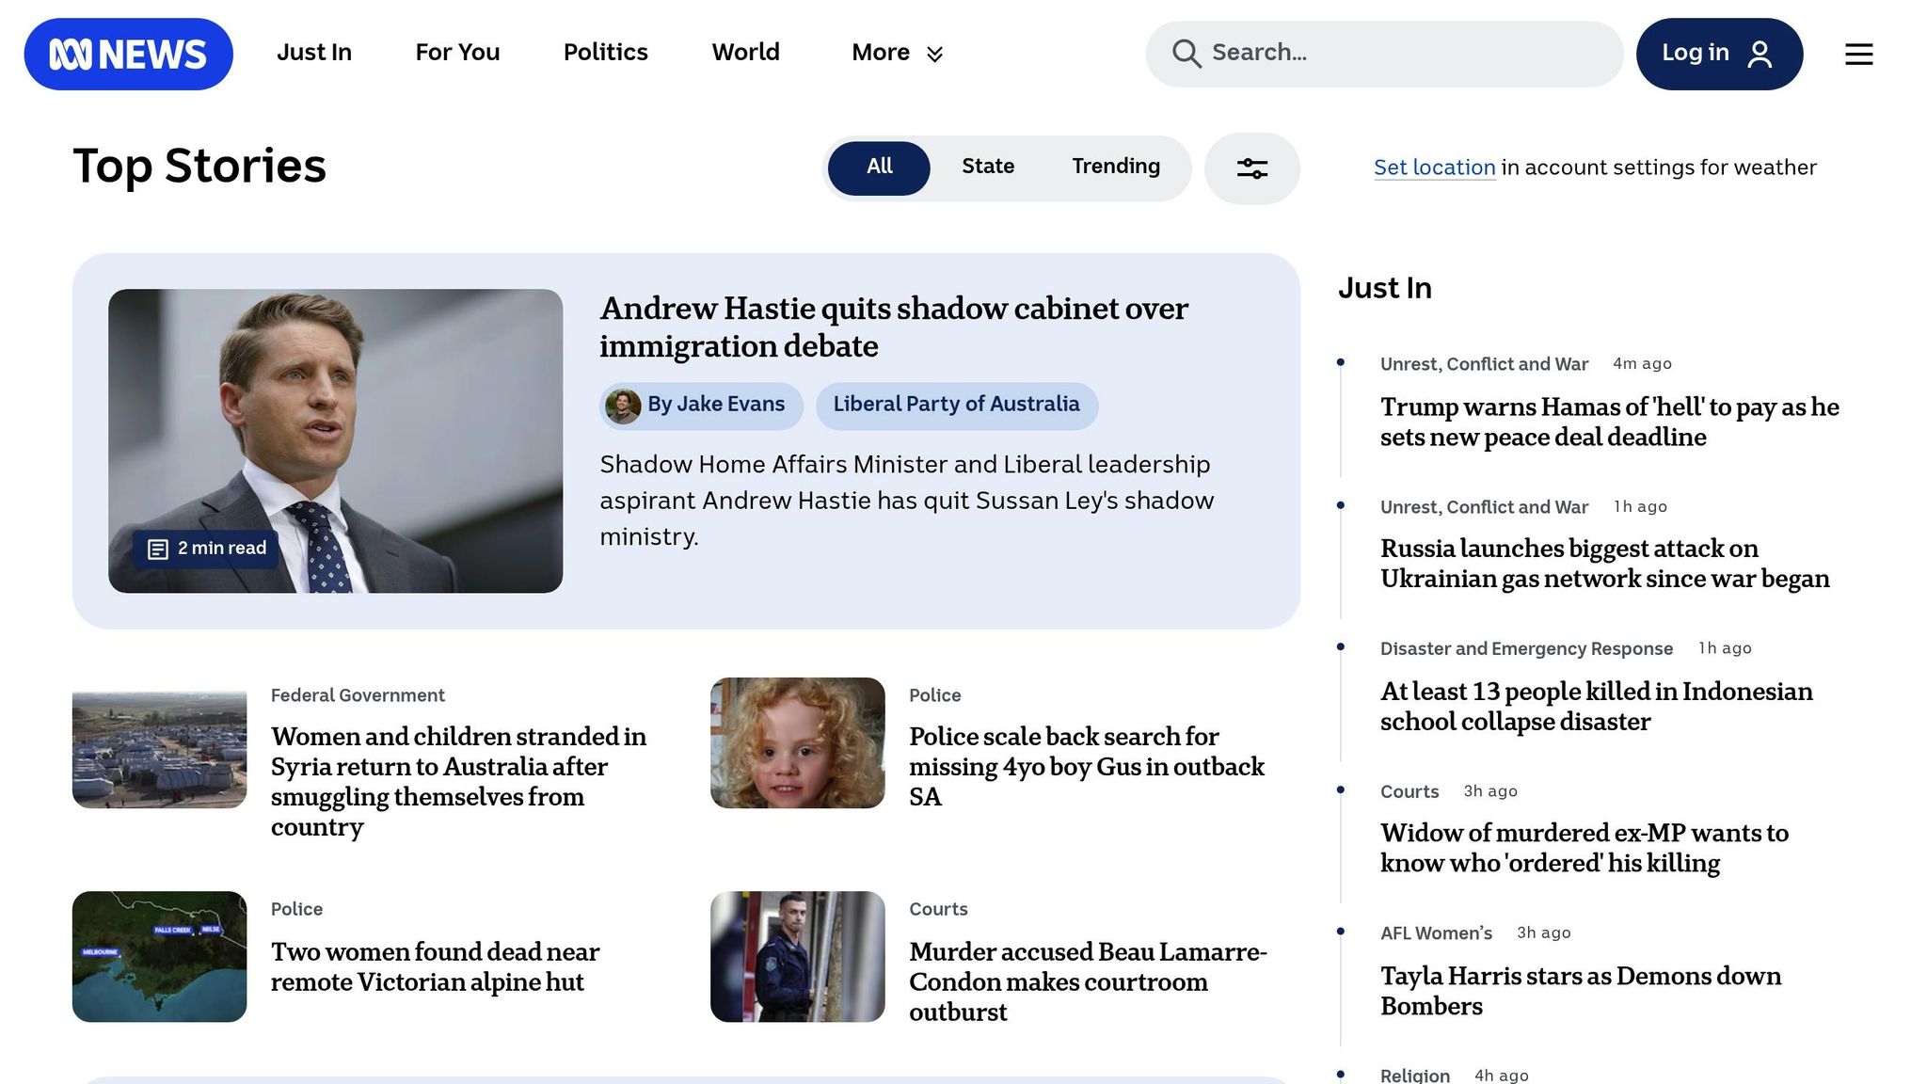Open the Politics menu item
This screenshot has height=1084, width=1927.
pyautogui.click(x=605, y=53)
